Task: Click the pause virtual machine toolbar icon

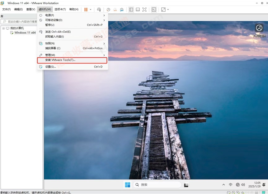Action: click(x=86, y=10)
